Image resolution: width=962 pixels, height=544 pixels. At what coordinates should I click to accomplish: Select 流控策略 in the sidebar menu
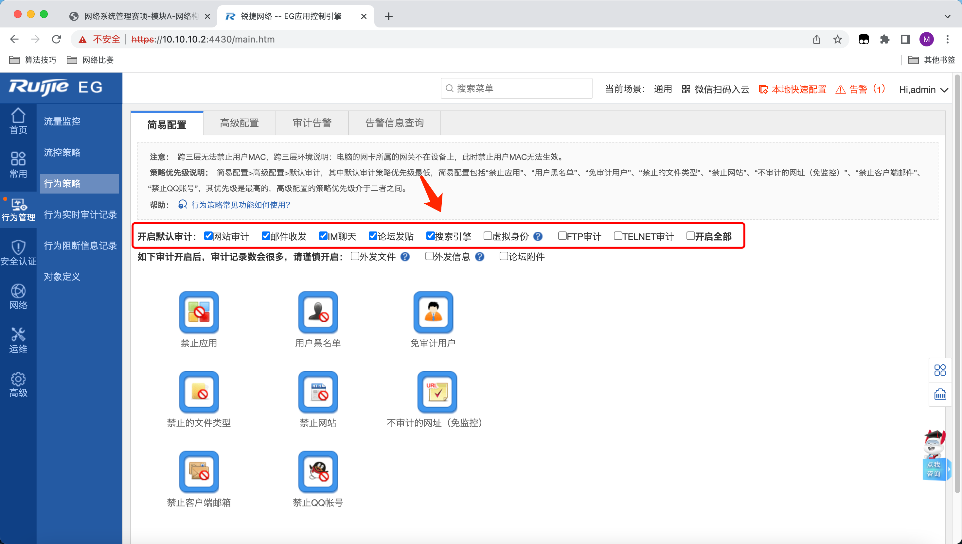point(62,152)
